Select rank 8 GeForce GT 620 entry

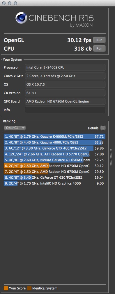pos(55,177)
